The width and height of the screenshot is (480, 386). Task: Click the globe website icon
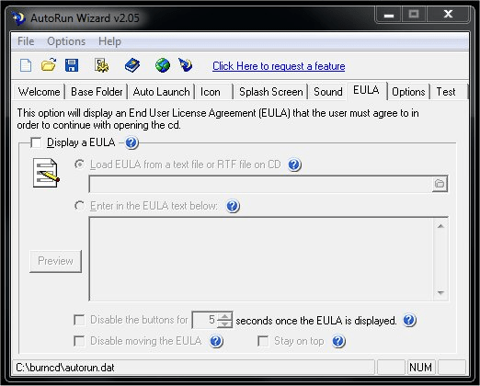coord(163,65)
